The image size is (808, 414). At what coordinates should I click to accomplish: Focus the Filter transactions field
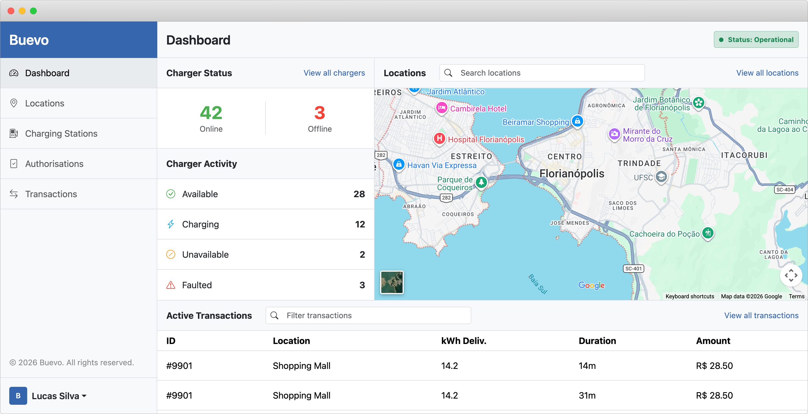point(368,315)
